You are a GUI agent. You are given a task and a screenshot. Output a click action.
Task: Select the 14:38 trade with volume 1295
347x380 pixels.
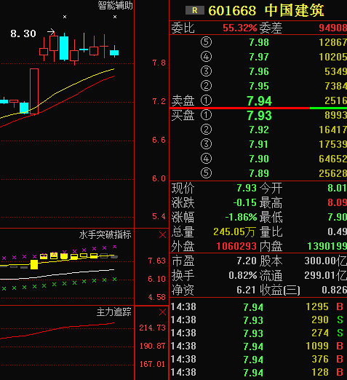tap(258, 307)
